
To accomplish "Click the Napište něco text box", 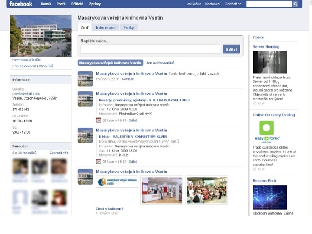I will 150,49.
